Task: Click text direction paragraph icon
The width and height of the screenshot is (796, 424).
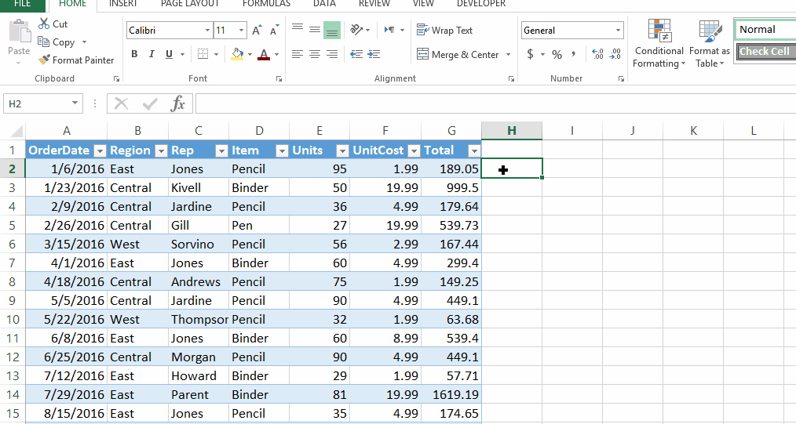Action: pos(389,30)
